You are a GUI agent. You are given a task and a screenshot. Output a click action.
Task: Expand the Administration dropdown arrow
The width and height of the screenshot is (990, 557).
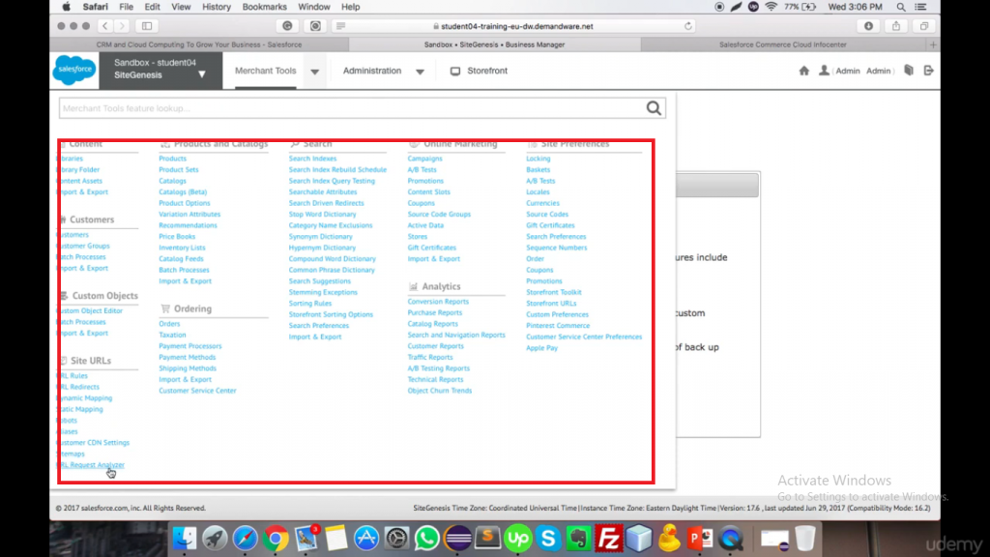420,71
